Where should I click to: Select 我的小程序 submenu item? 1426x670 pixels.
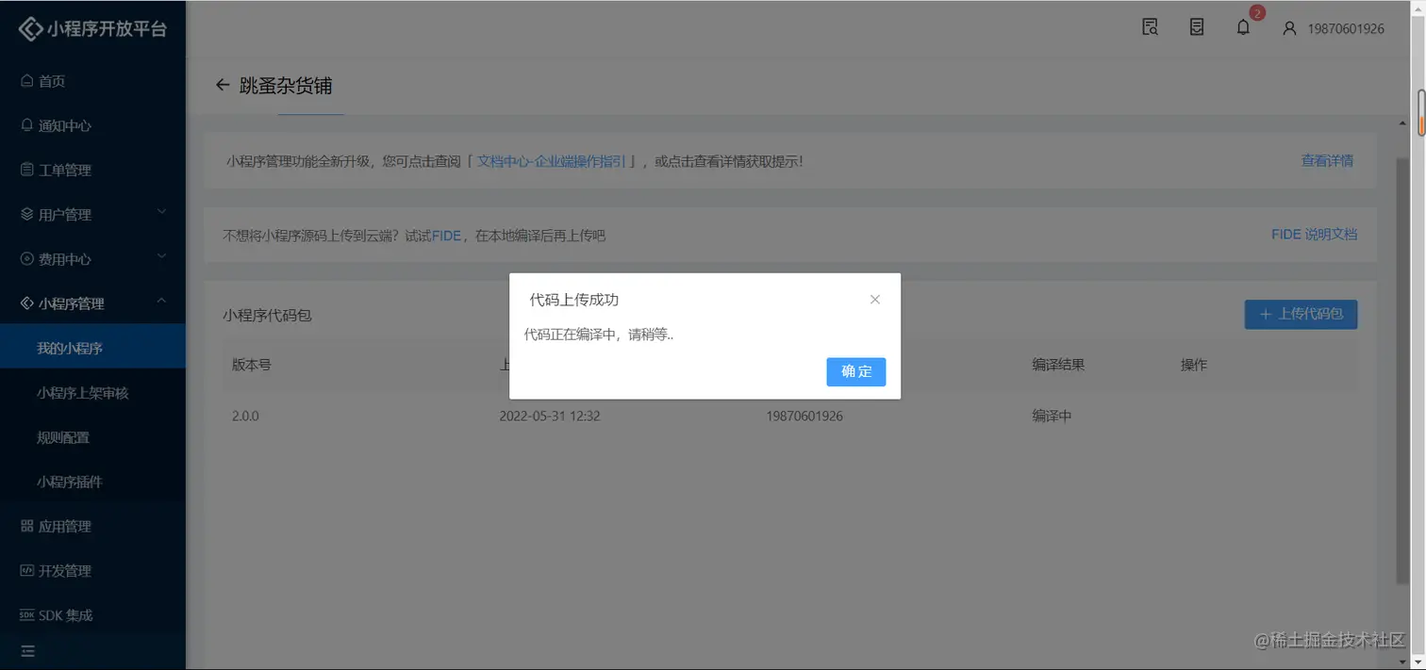tap(92, 348)
